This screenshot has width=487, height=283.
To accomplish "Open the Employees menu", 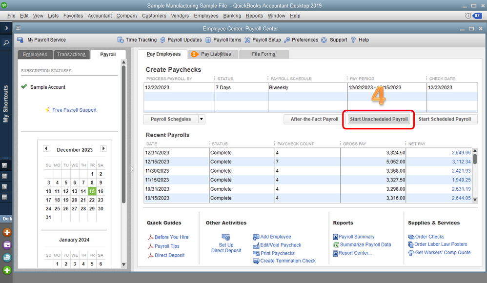I will tap(206, 16).
